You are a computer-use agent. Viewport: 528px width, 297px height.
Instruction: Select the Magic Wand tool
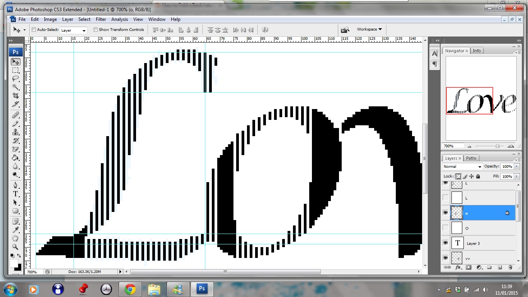[x=15, y=87]
